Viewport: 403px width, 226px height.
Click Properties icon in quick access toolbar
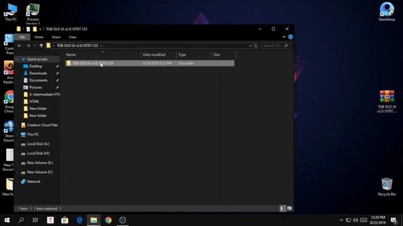coord(28,29)
